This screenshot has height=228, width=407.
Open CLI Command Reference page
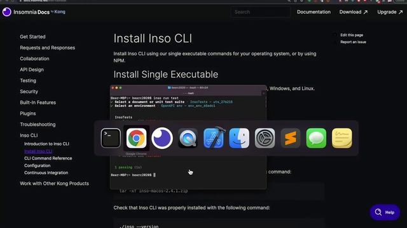click(48, 158)
